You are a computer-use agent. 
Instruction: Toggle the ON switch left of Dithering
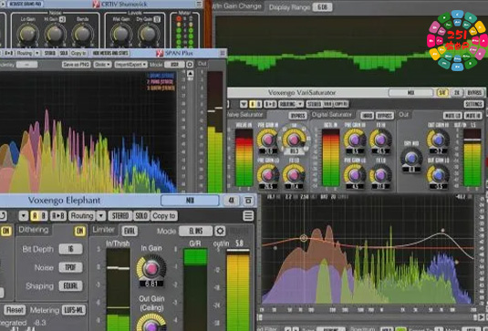tap(5, 231)
